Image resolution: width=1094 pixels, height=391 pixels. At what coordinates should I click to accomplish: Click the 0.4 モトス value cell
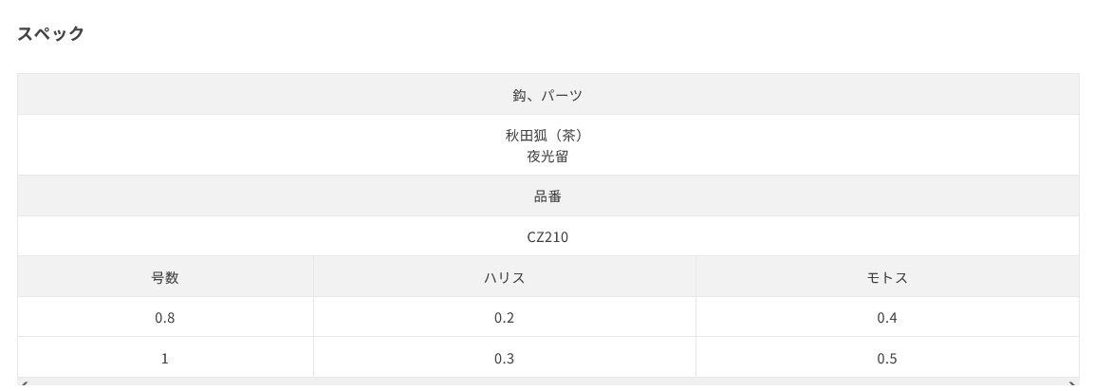point(887,318)
